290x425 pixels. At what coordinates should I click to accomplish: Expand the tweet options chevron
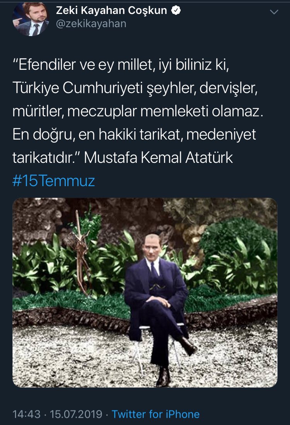[274, 12]
